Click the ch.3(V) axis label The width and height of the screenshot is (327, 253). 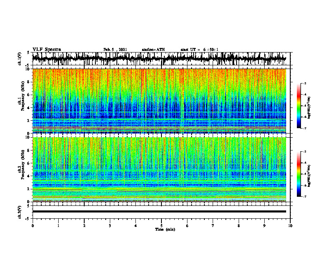click(x=19, y=212)
